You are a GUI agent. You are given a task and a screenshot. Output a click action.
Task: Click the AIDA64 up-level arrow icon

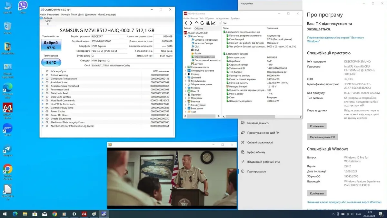197,23
